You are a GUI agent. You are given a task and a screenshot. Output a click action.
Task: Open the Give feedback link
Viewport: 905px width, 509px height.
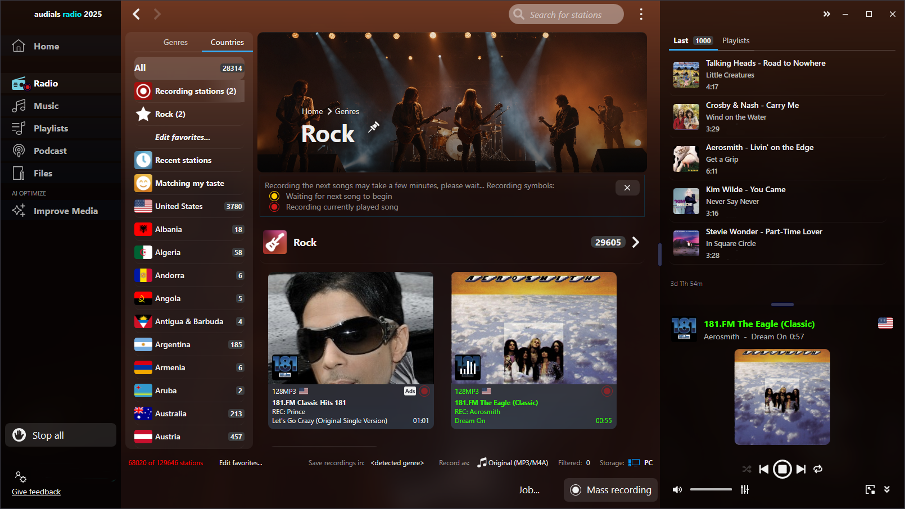(x=36, y=492)
